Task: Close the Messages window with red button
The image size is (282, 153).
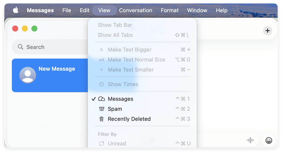Action: (15, 28)
